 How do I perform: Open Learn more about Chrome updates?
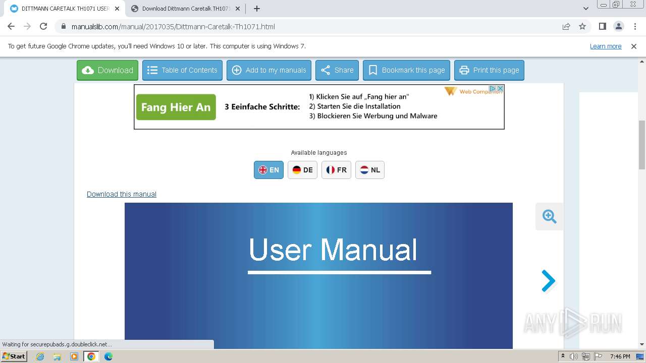tap(606, 46)
